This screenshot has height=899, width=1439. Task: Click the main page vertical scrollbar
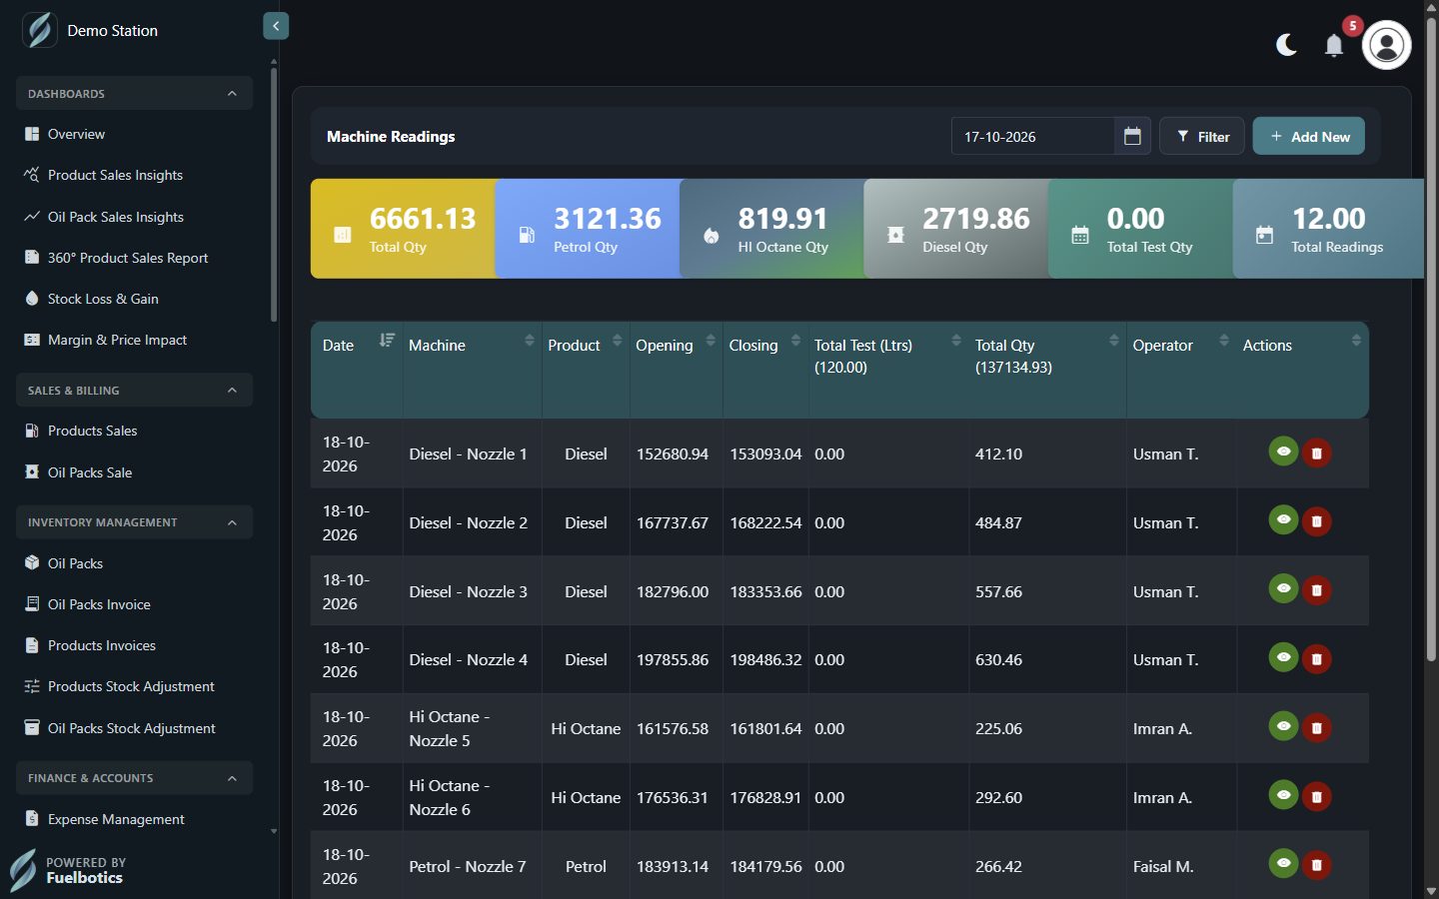point(1431,340)
